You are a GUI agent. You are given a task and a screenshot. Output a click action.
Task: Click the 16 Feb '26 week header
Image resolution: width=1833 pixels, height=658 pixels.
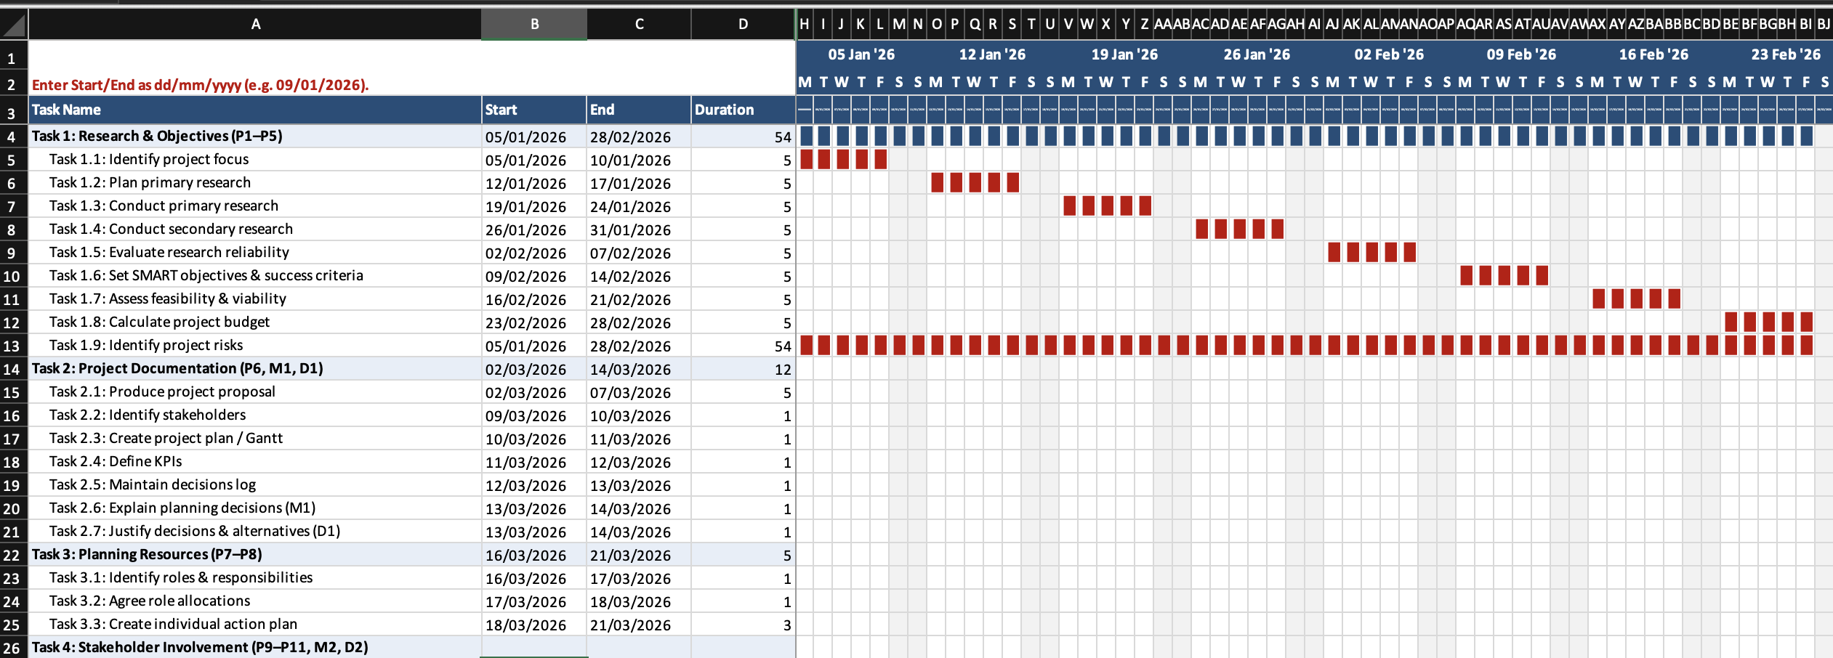(x=1653, y=54)
